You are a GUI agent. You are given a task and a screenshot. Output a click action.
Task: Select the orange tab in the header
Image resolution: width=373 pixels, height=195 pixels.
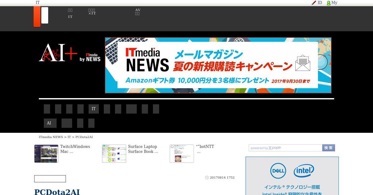tap(37, 16)
